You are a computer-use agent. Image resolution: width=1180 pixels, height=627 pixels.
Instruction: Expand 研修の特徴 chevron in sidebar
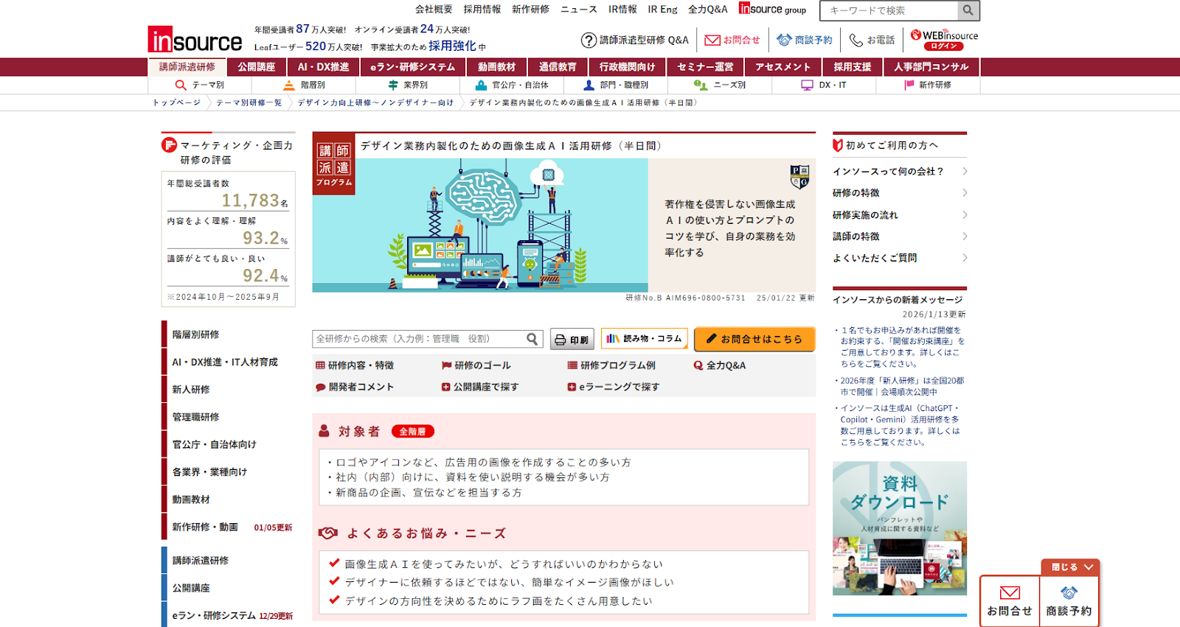click(x=965, y=193)
